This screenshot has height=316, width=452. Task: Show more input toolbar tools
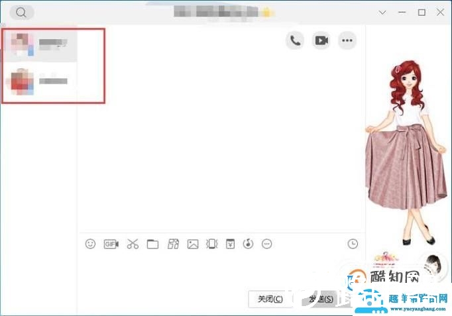pos(266,244)
